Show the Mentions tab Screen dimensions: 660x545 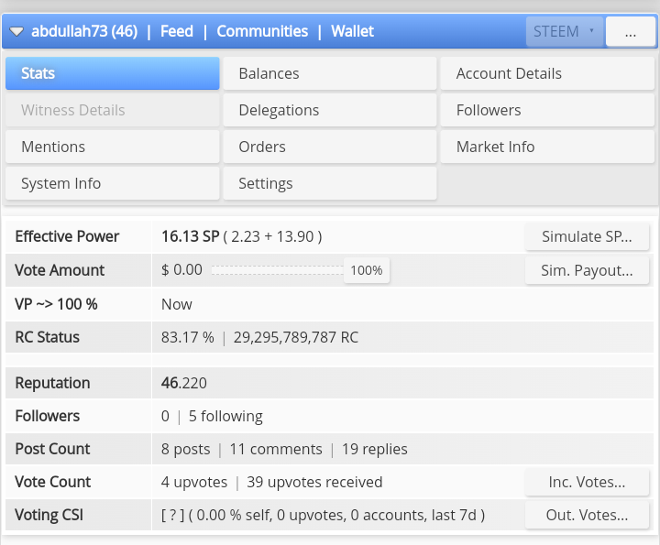click(113, 147)
